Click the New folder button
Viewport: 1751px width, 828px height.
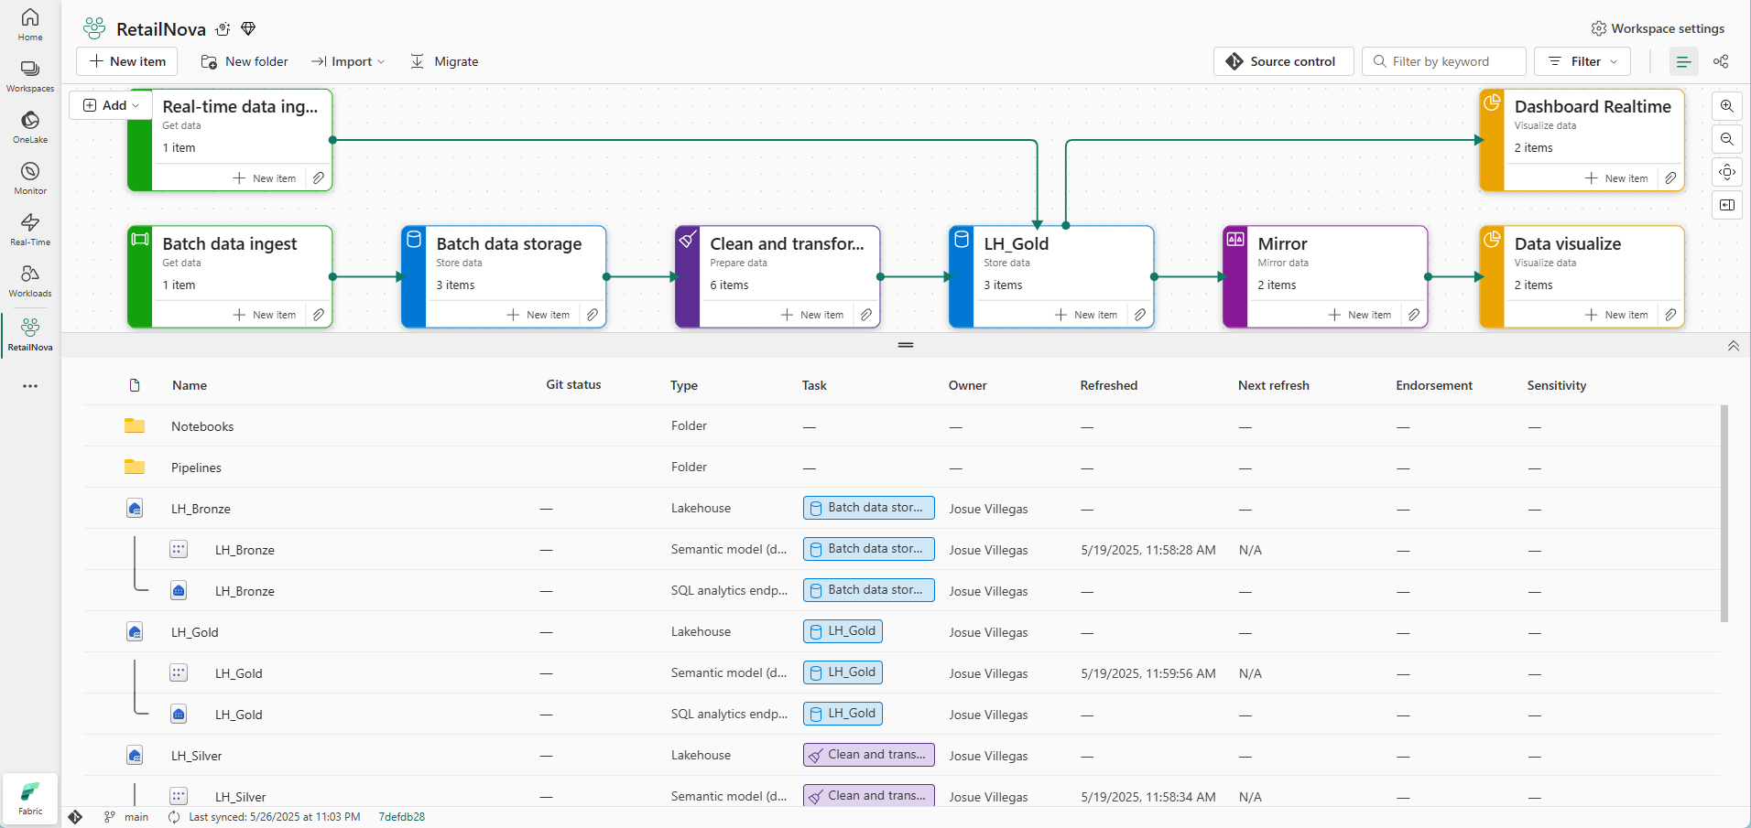point(245,61)
